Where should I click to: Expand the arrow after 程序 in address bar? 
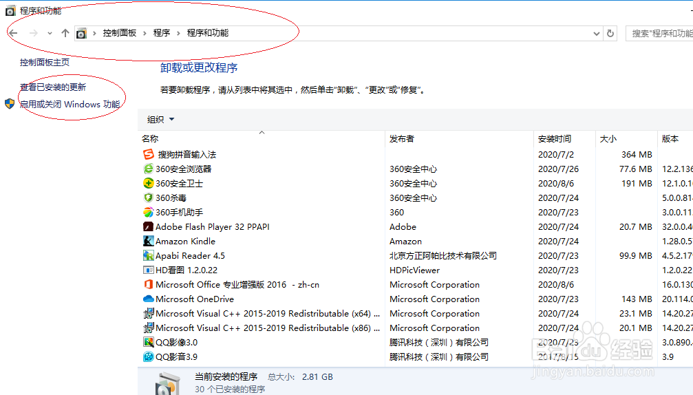click(178, 34)
